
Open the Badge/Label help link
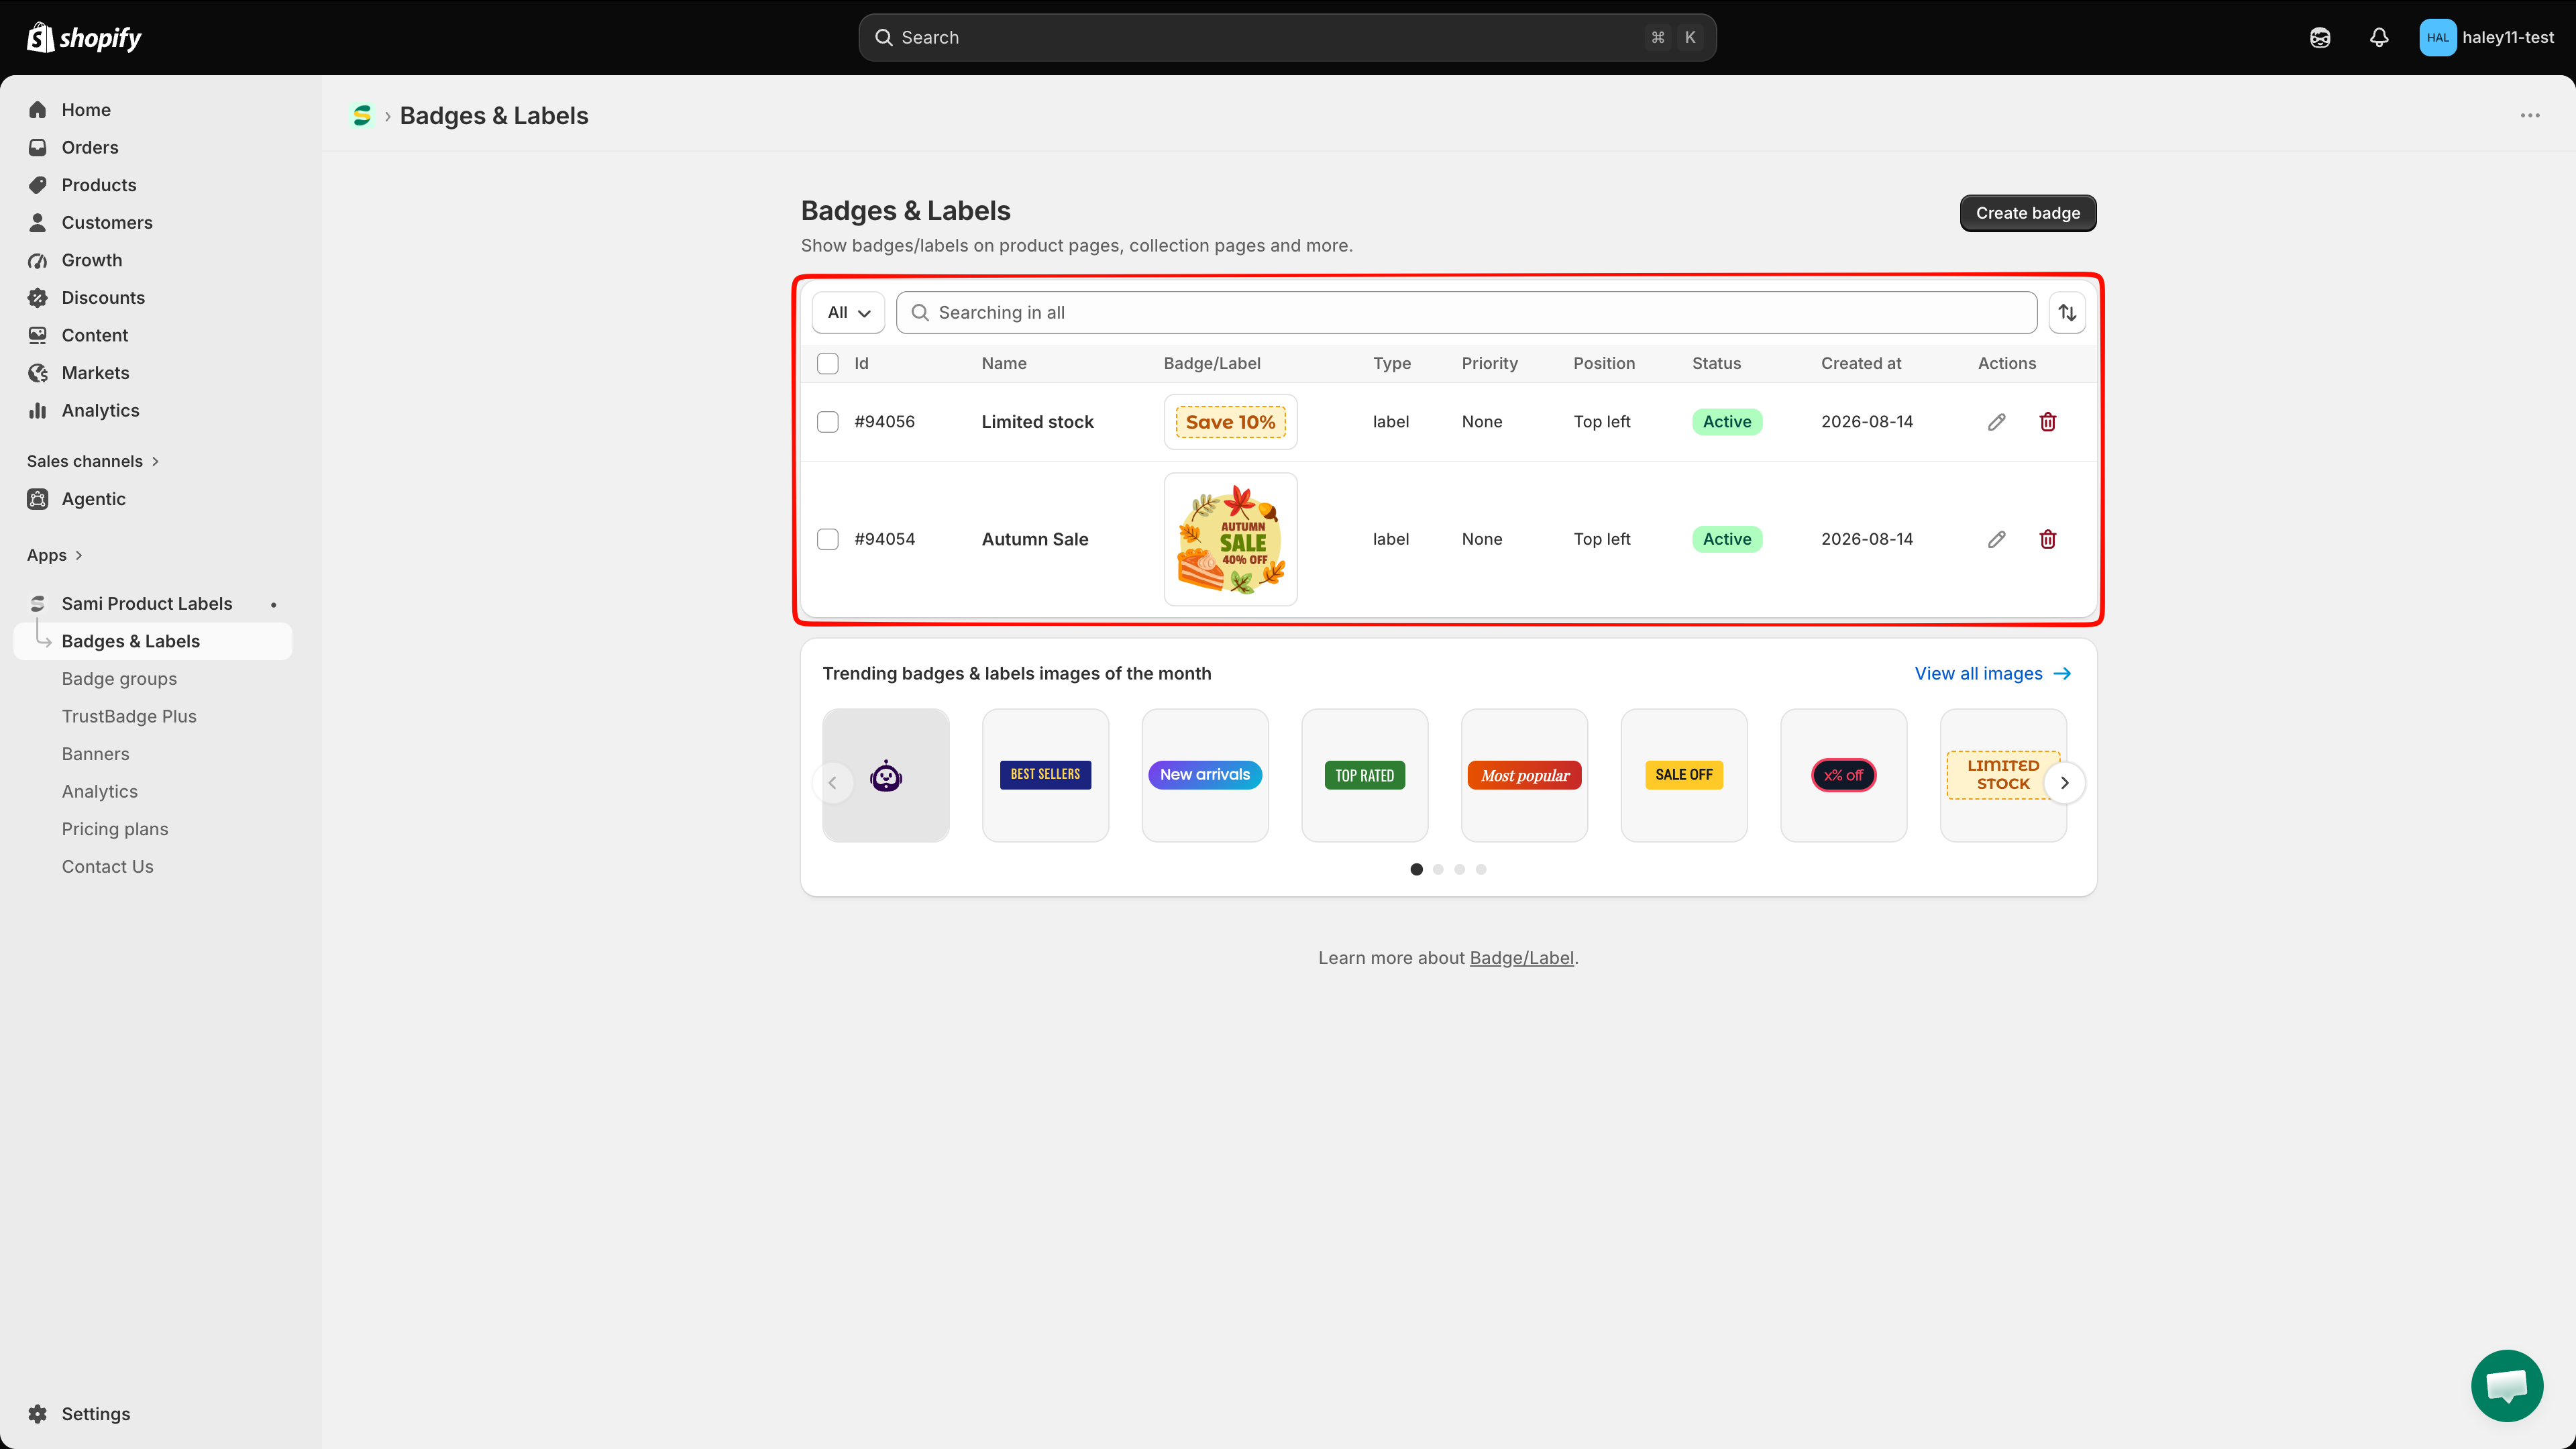click(x=1521, y=958)
